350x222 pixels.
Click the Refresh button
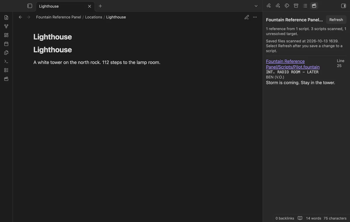tap(336, 20)
